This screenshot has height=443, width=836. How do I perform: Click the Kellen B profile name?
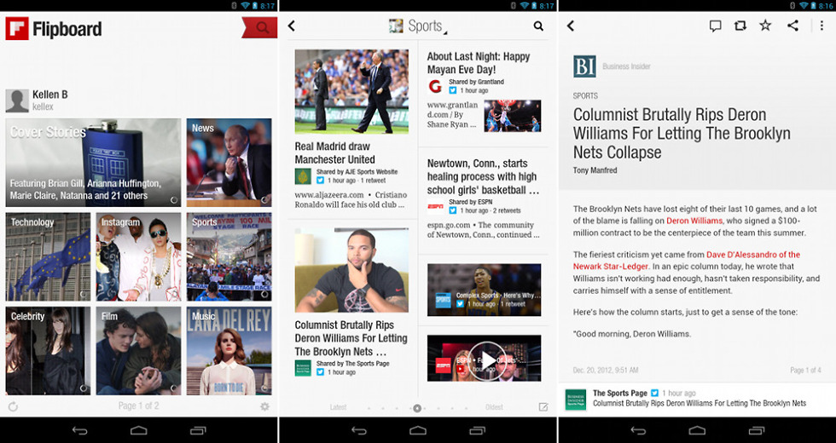click(50, 95)
